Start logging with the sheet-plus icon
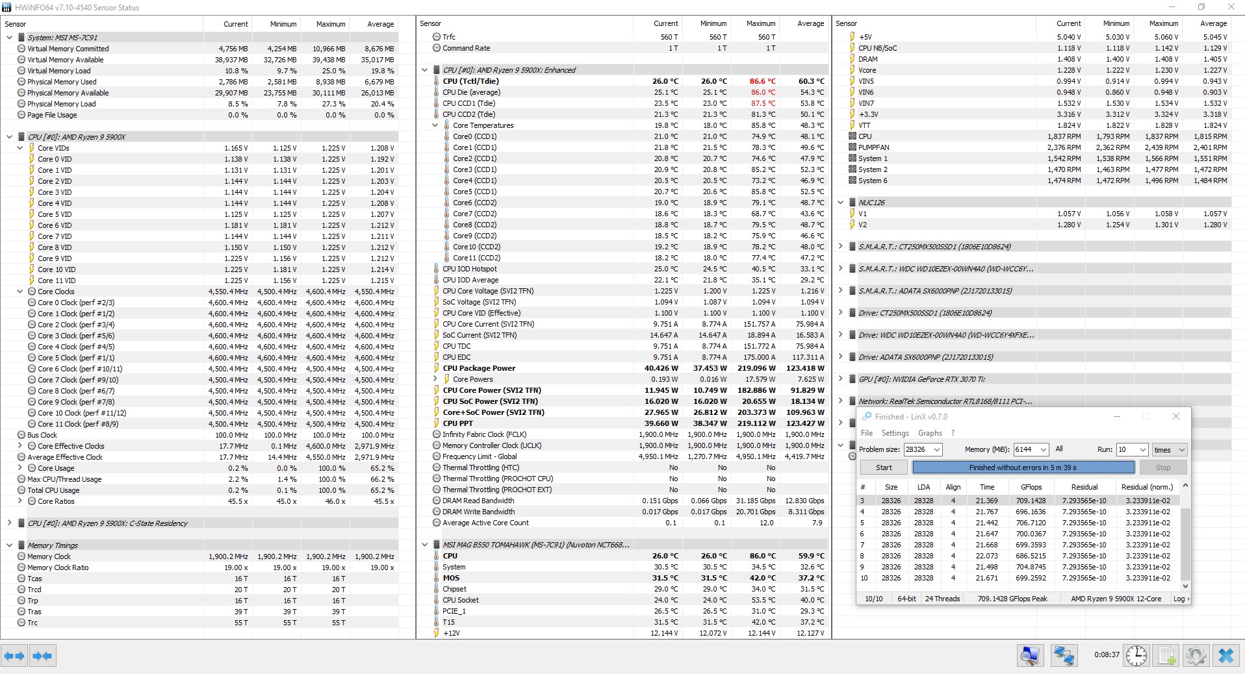 tap(1166, 656)
